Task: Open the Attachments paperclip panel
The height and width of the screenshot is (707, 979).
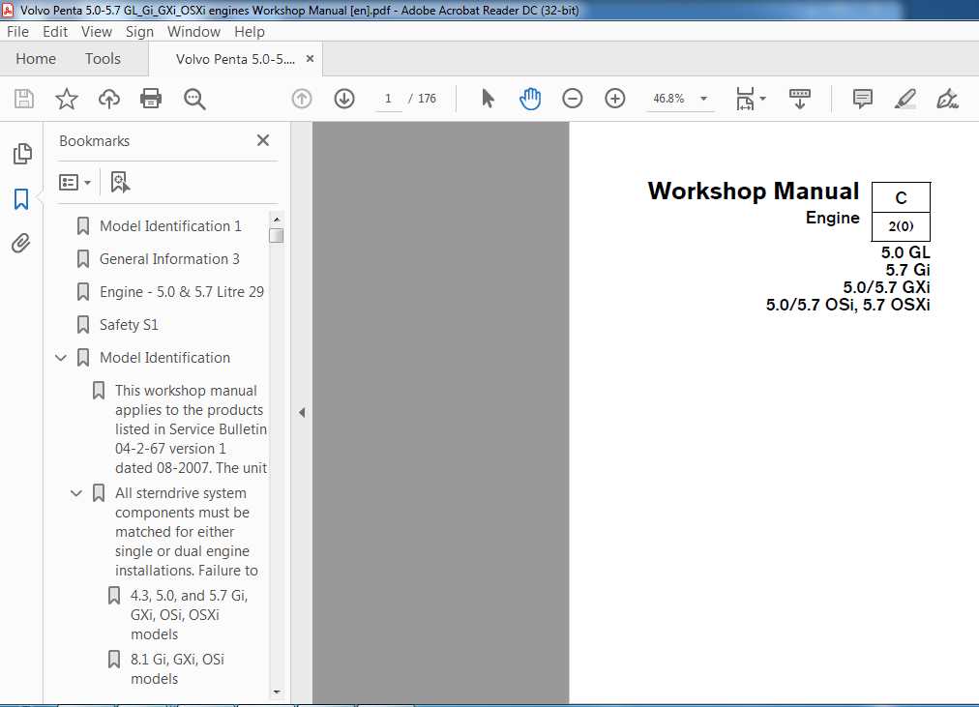Action: (x=20, y=244)
